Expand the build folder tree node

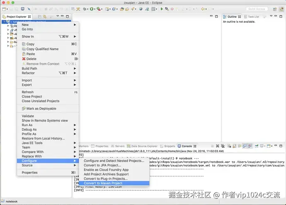click(x=8, y=42)
